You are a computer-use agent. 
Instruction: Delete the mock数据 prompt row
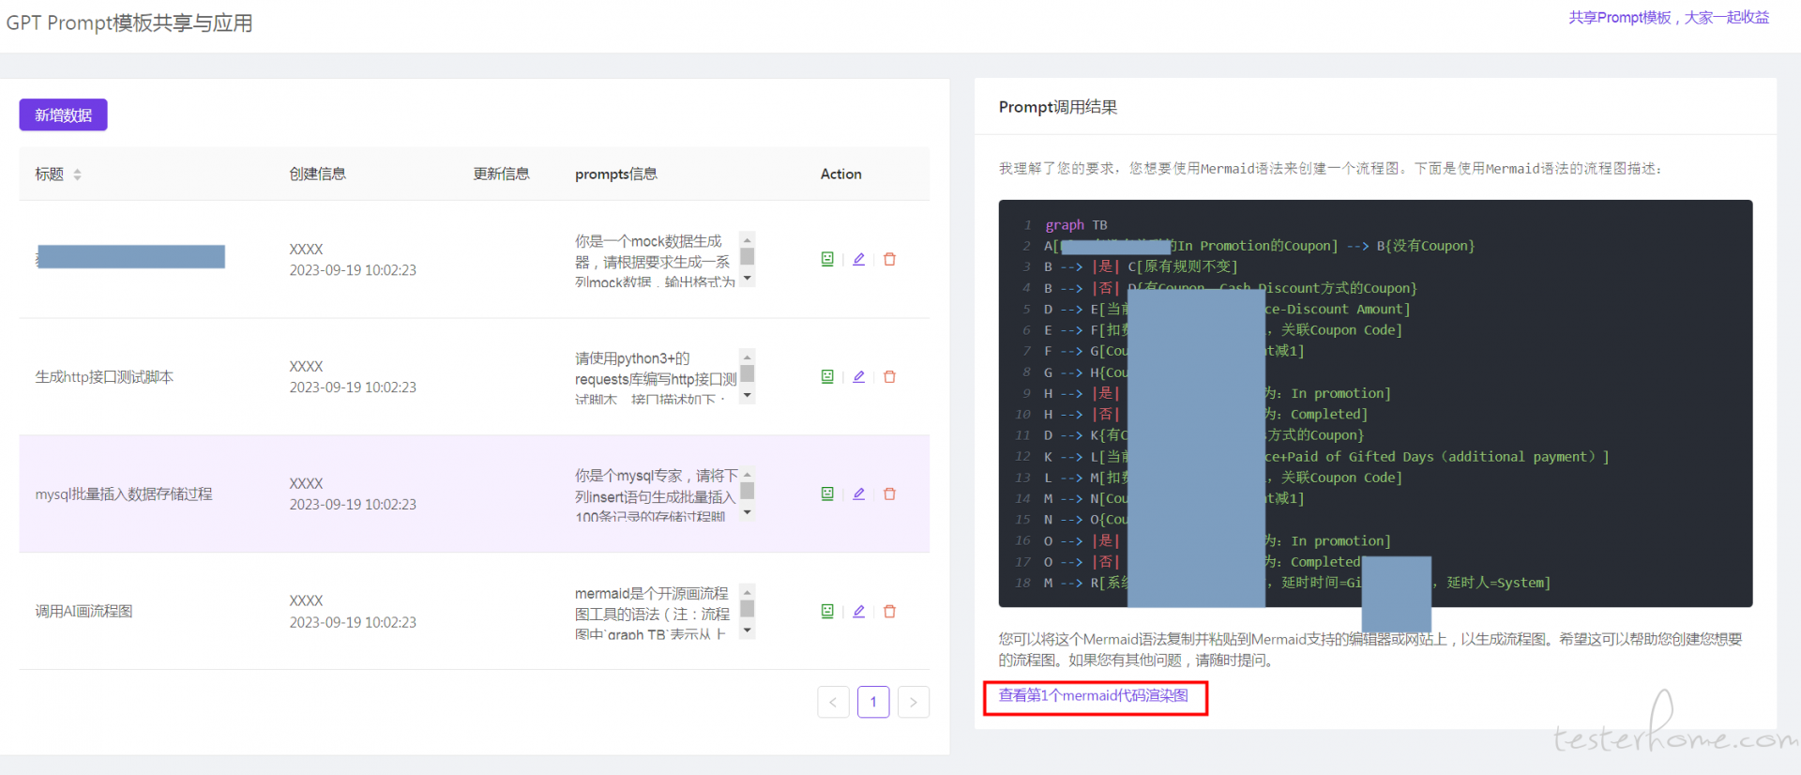click(x=889, y=259)
